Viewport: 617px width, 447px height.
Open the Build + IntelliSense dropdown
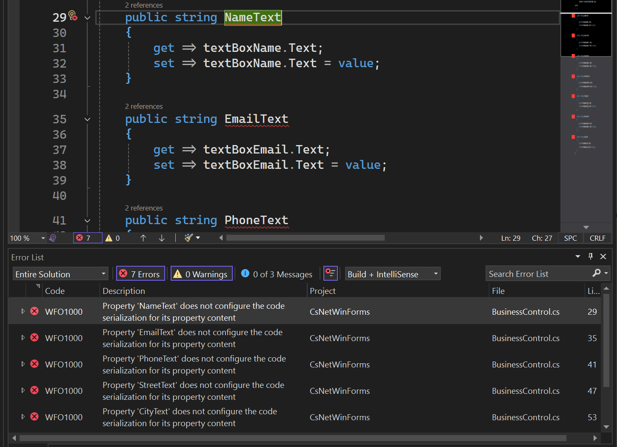click(x=392, y=274)
